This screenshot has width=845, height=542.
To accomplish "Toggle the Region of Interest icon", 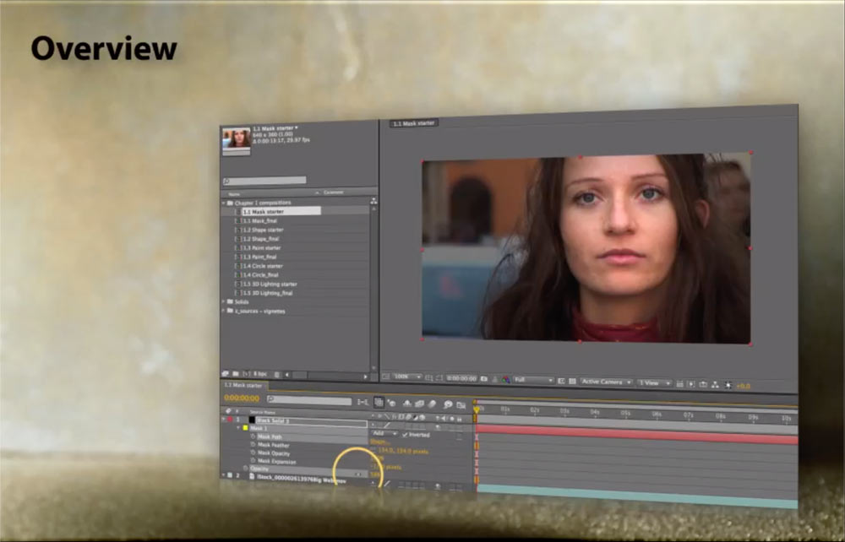I will tap(561, 381).
